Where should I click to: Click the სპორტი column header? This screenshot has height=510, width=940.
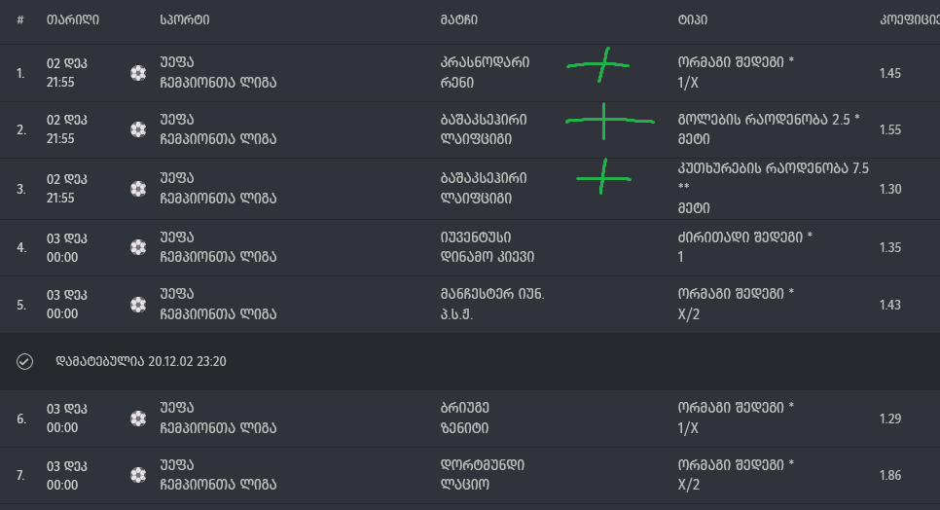click(185, 19)
